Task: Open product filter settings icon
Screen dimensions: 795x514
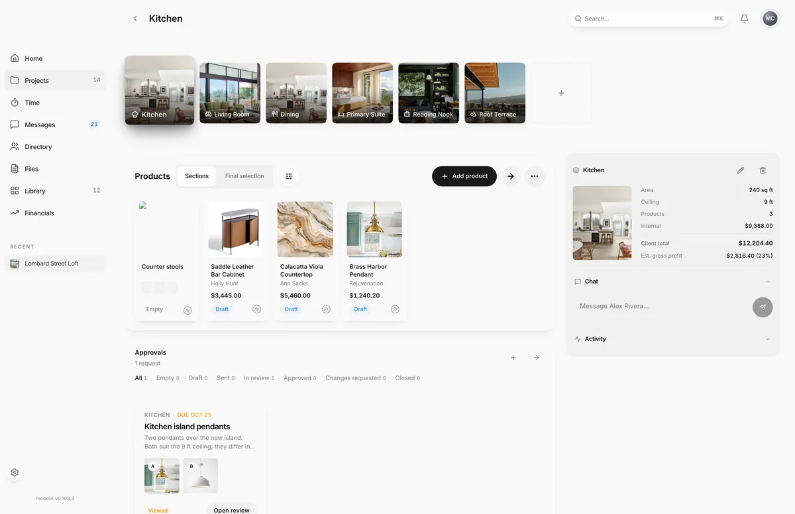Action: click(x=289, y=176)
